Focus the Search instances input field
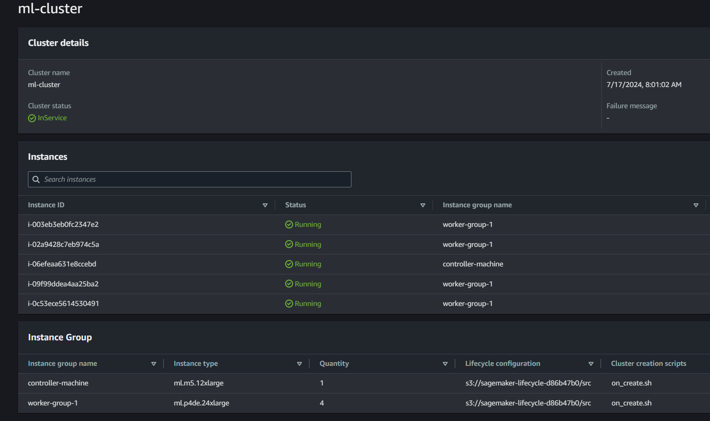 click(196, 179)
